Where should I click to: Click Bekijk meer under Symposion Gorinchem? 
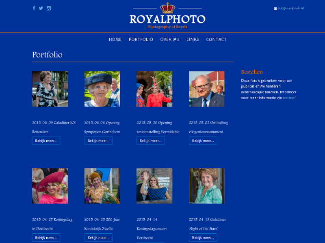click(x=98, y=141)
